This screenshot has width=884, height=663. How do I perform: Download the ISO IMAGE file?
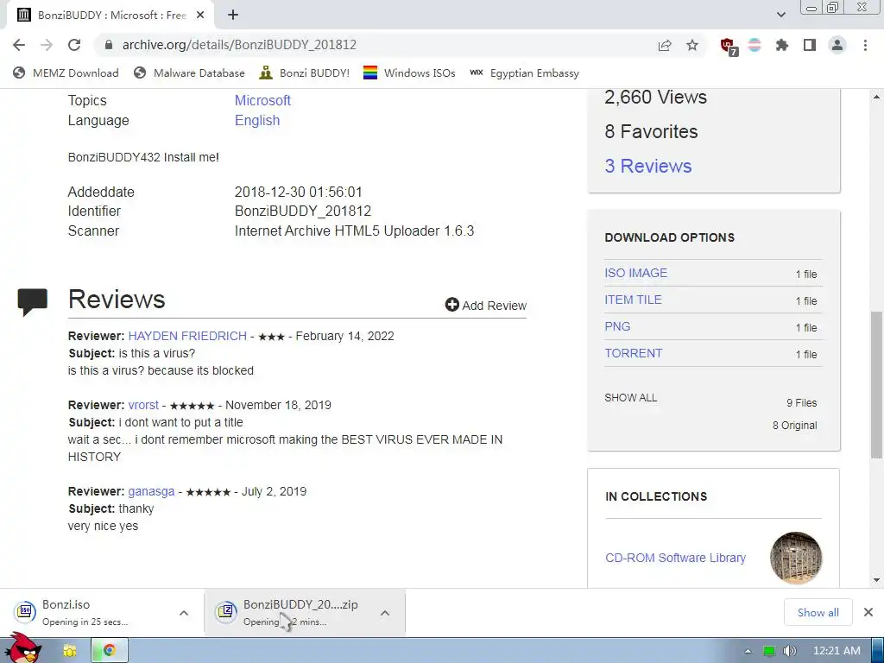click(x=636, y=273)
